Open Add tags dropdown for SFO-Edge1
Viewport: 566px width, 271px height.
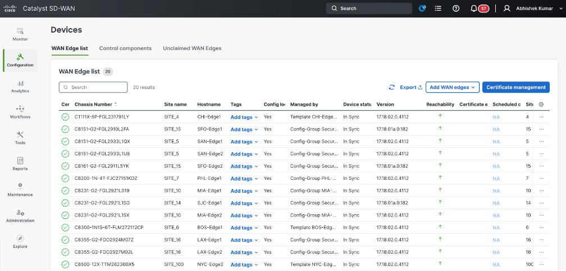244,129
